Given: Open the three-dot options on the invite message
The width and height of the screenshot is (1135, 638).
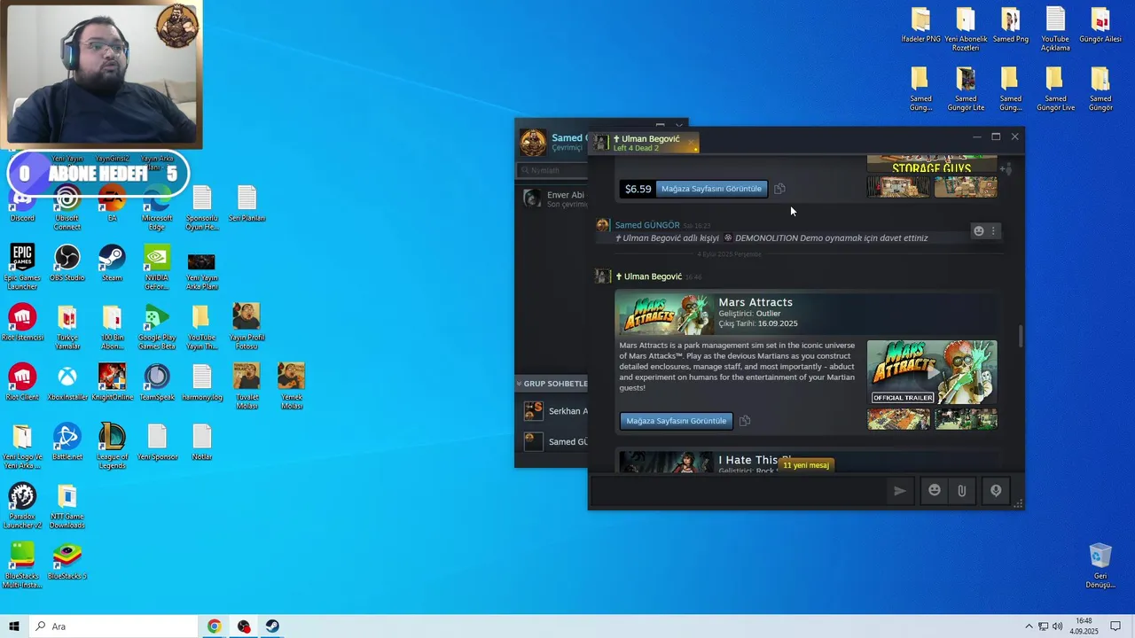Looking at the screenshot, I should click(x=993, y=231).
